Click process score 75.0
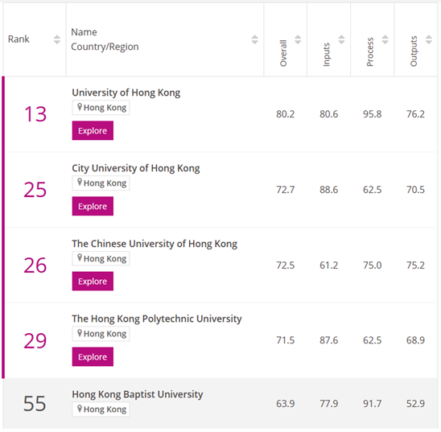The width and height of the screenshot is (441, 432). (372, 265)
